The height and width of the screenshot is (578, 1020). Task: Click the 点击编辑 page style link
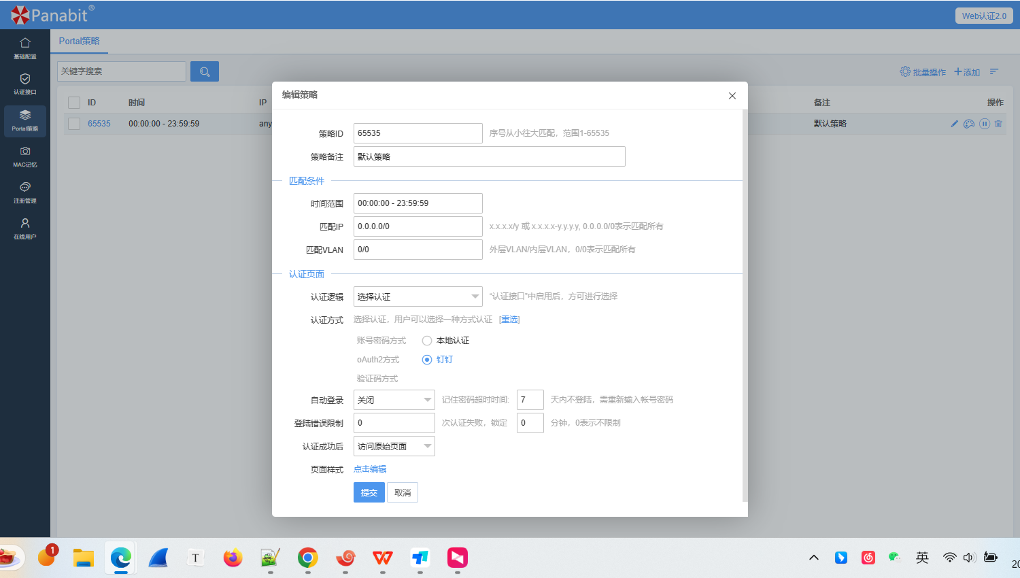pyautogui.click(x=370, y=469)
